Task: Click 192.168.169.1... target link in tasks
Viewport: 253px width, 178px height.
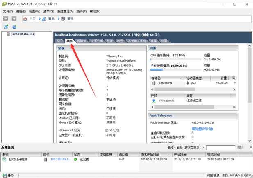Action: [61, 159]
